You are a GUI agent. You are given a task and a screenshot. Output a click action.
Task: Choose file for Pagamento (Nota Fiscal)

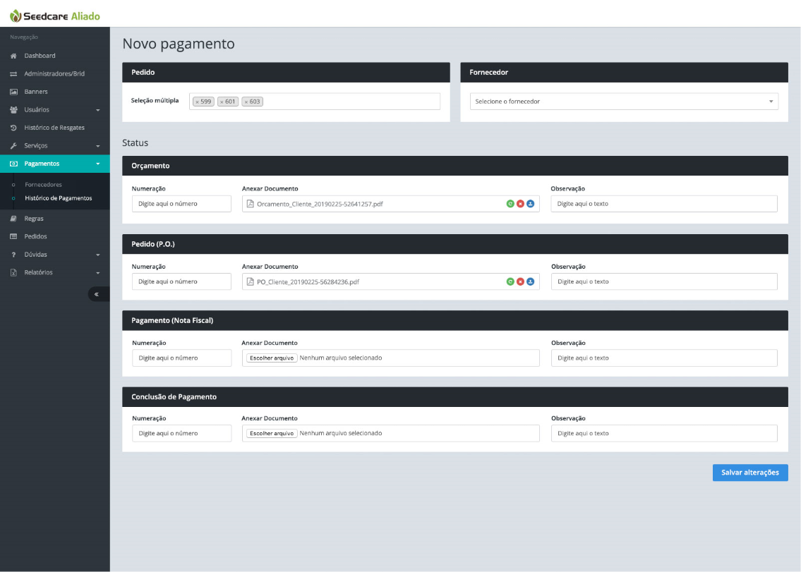coord(272,358)
